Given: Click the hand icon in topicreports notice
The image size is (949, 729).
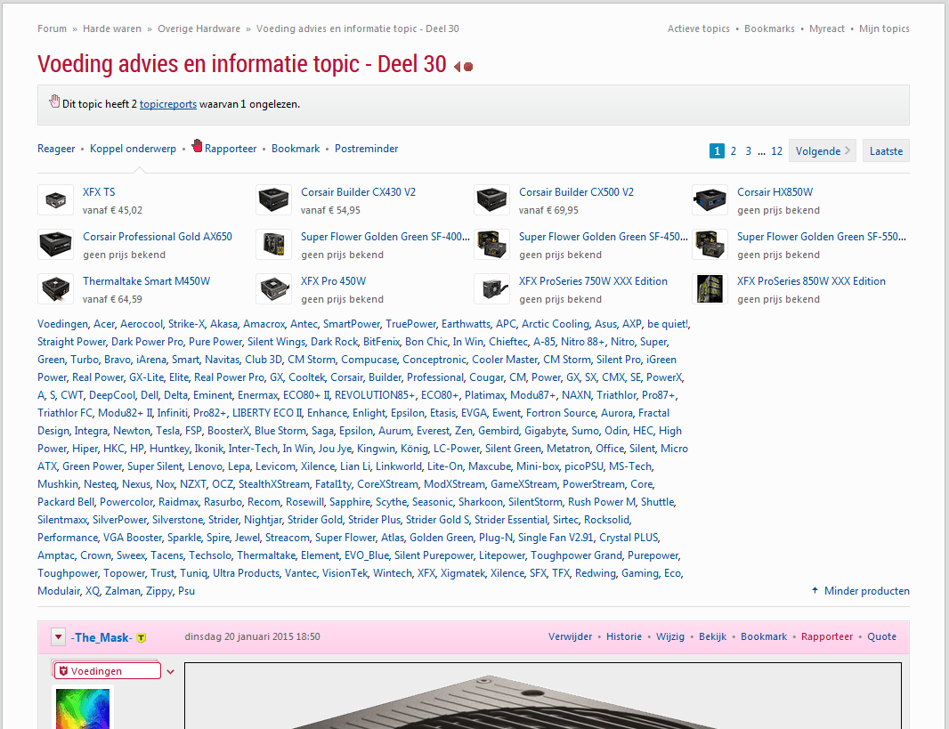Looking at the screenshot, I should (x=54, y=101).
